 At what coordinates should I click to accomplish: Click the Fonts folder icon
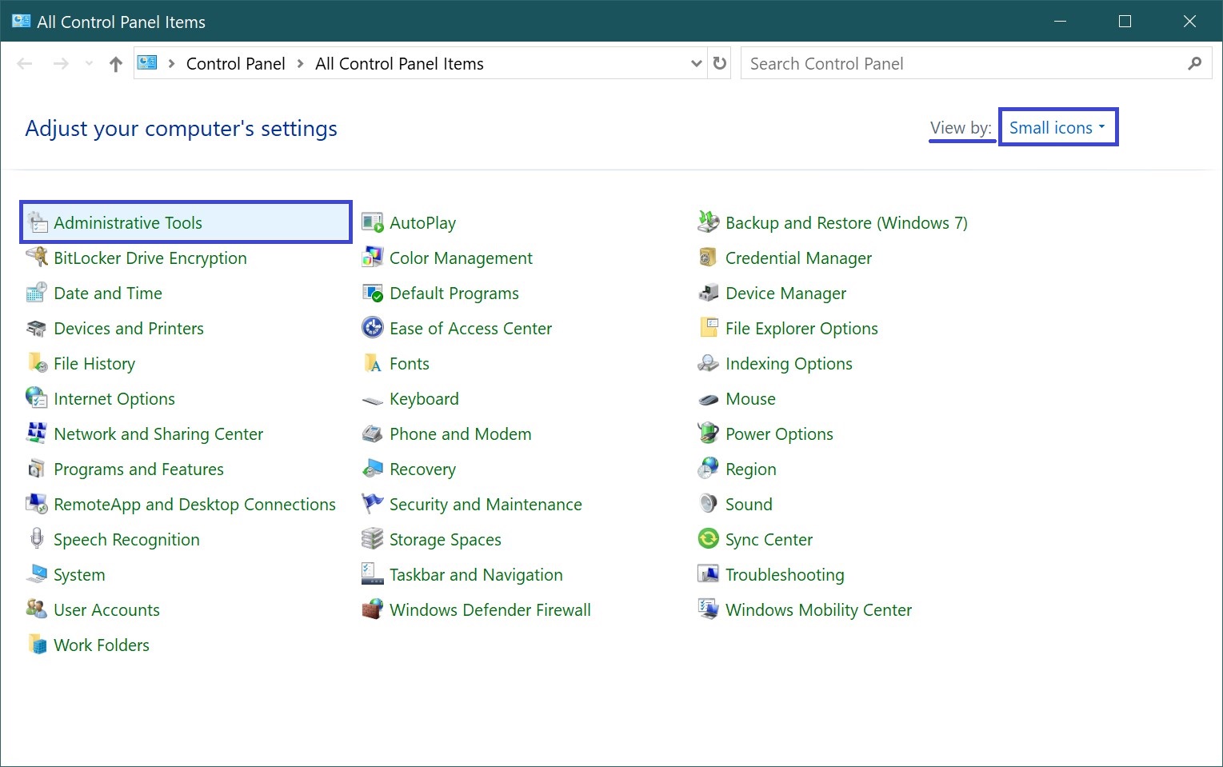pyautogui.click(x=373, y=363)
